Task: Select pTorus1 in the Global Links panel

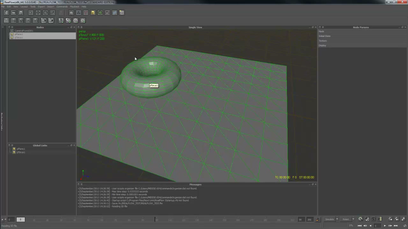Action: pos(21,152)
